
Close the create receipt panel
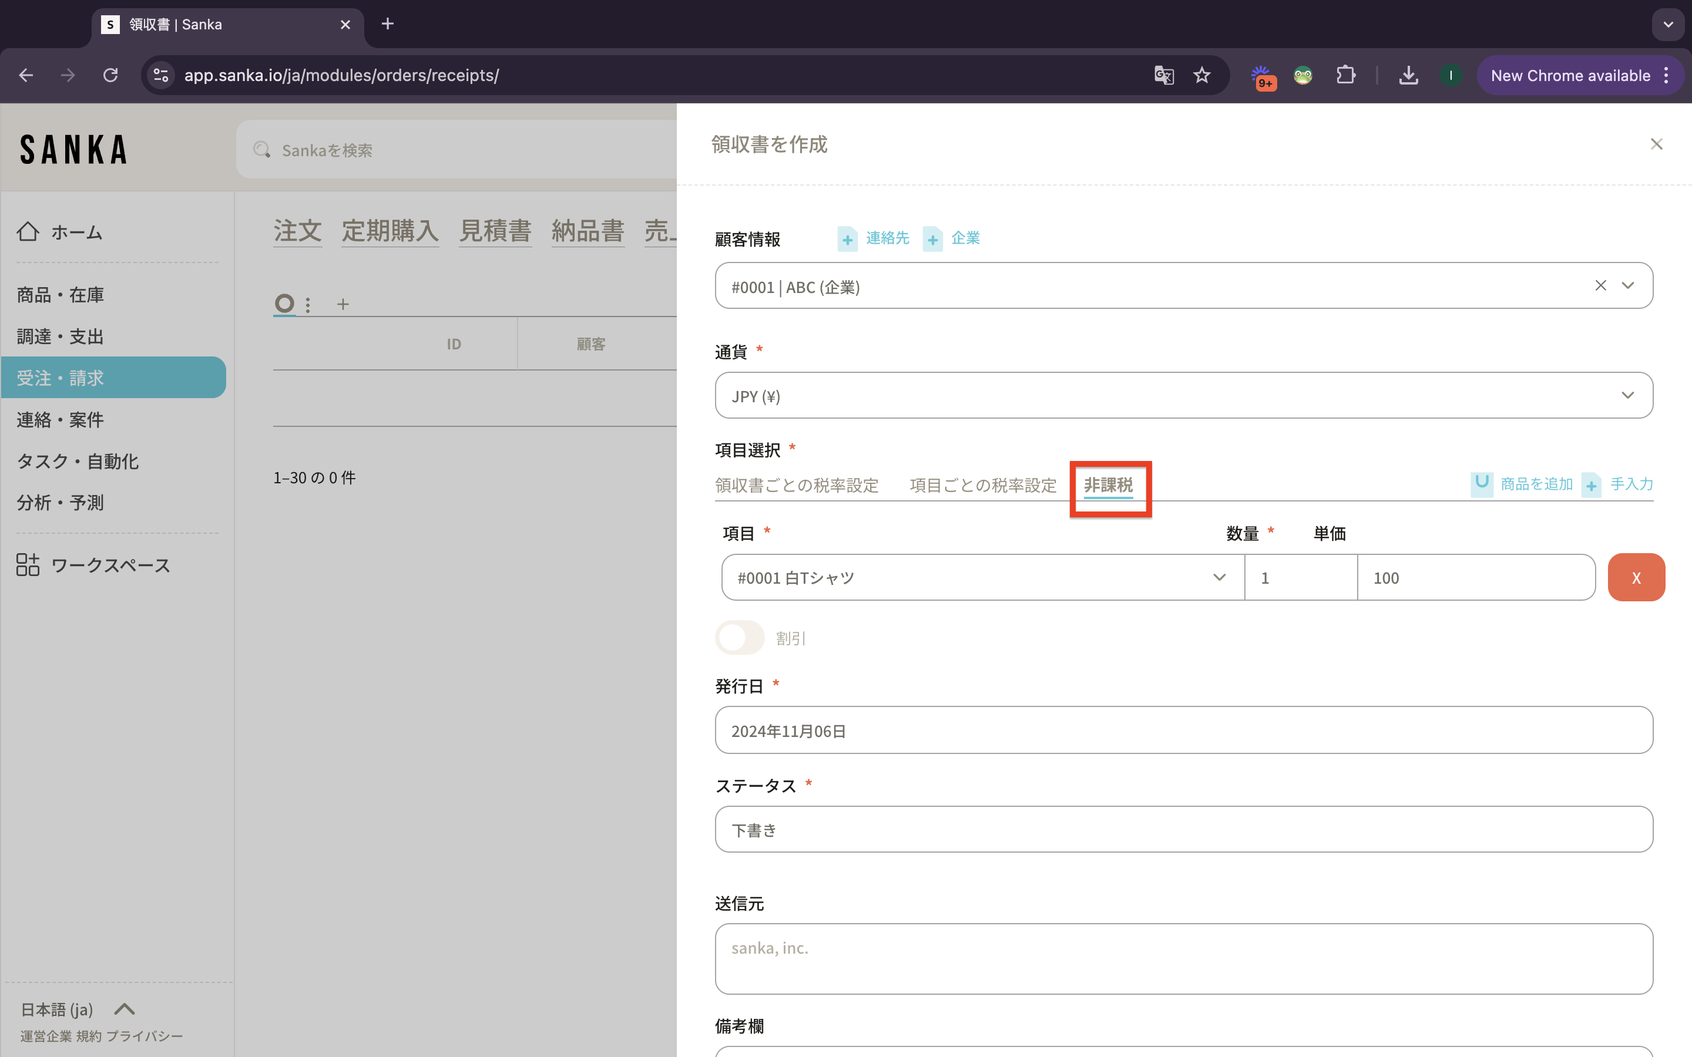1656,144
